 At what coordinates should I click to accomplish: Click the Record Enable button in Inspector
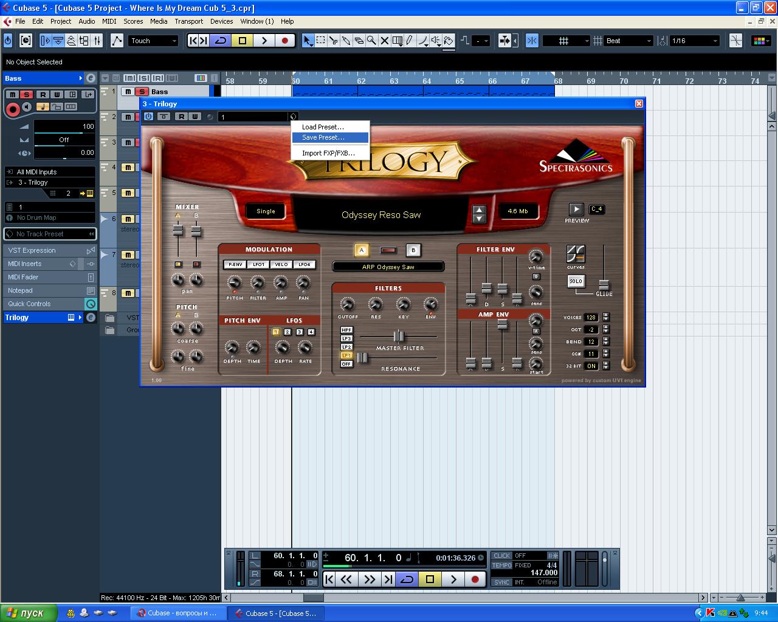(13, 109)
